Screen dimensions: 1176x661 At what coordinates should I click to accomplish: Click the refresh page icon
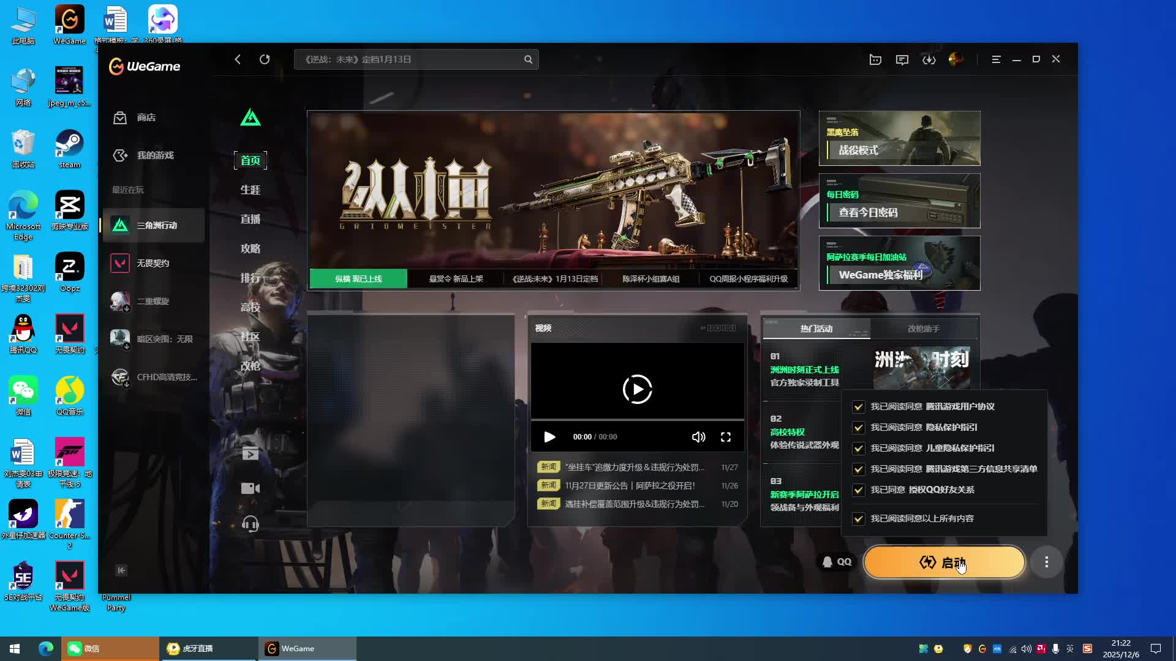point(265,59)
